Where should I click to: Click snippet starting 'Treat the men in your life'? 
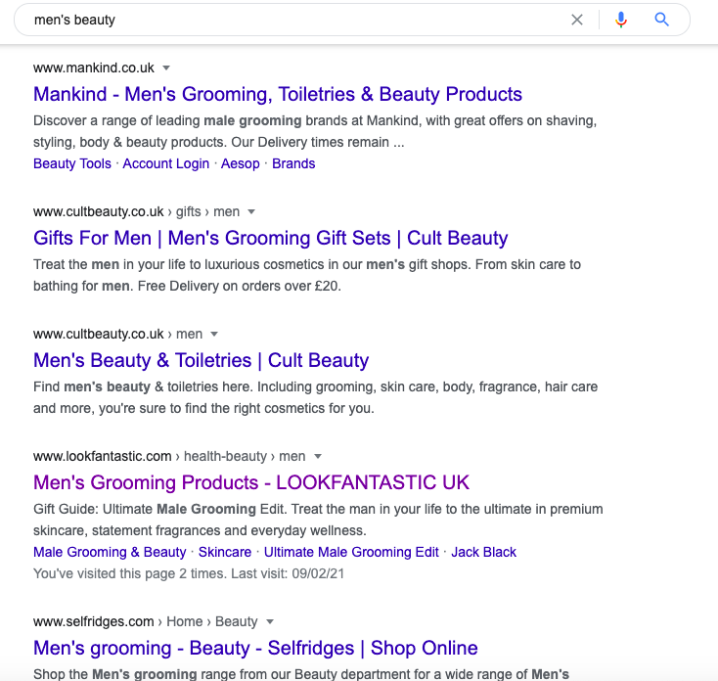point(307,275)
